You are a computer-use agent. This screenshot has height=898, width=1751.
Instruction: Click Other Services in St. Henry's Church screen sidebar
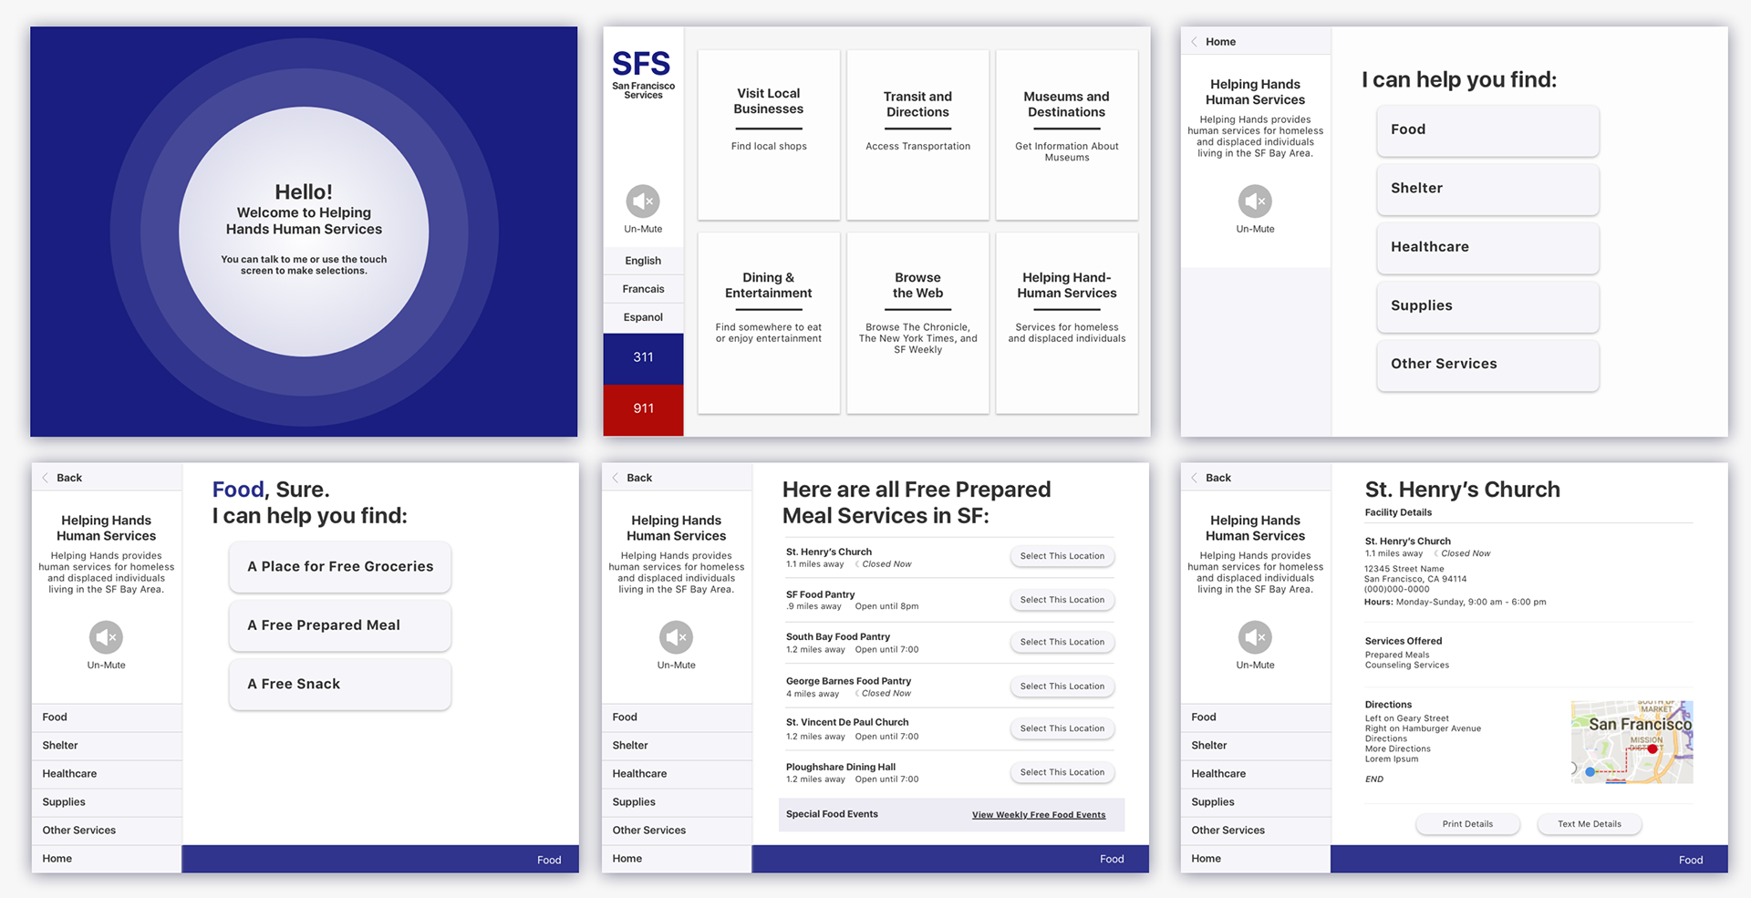coord(1256,831)
